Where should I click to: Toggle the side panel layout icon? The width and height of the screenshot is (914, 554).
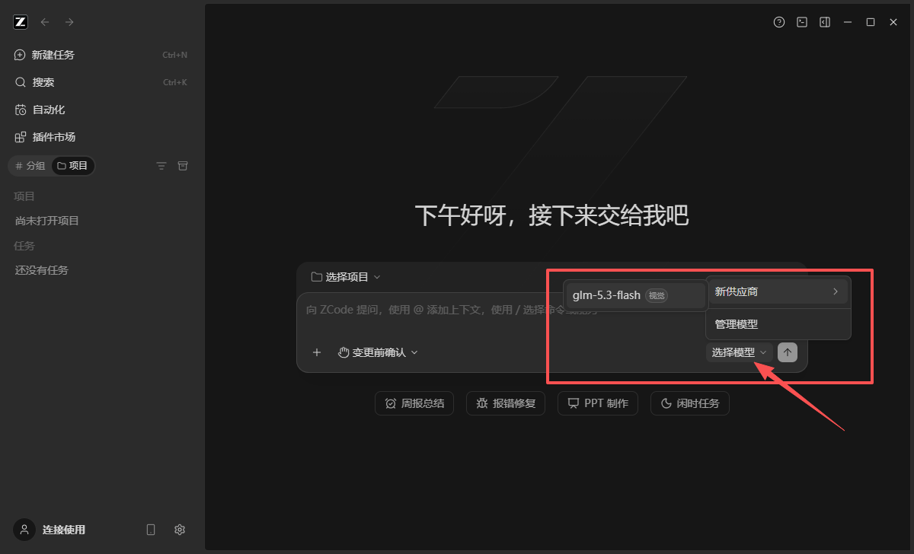coord(824,22)
